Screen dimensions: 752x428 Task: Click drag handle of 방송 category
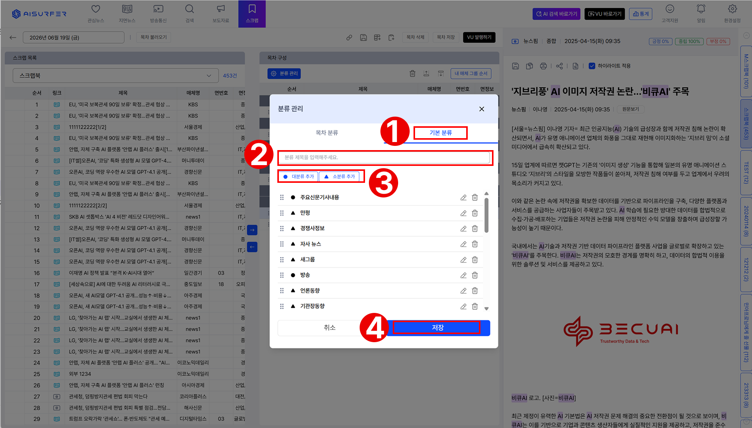(x=282, y=275)
